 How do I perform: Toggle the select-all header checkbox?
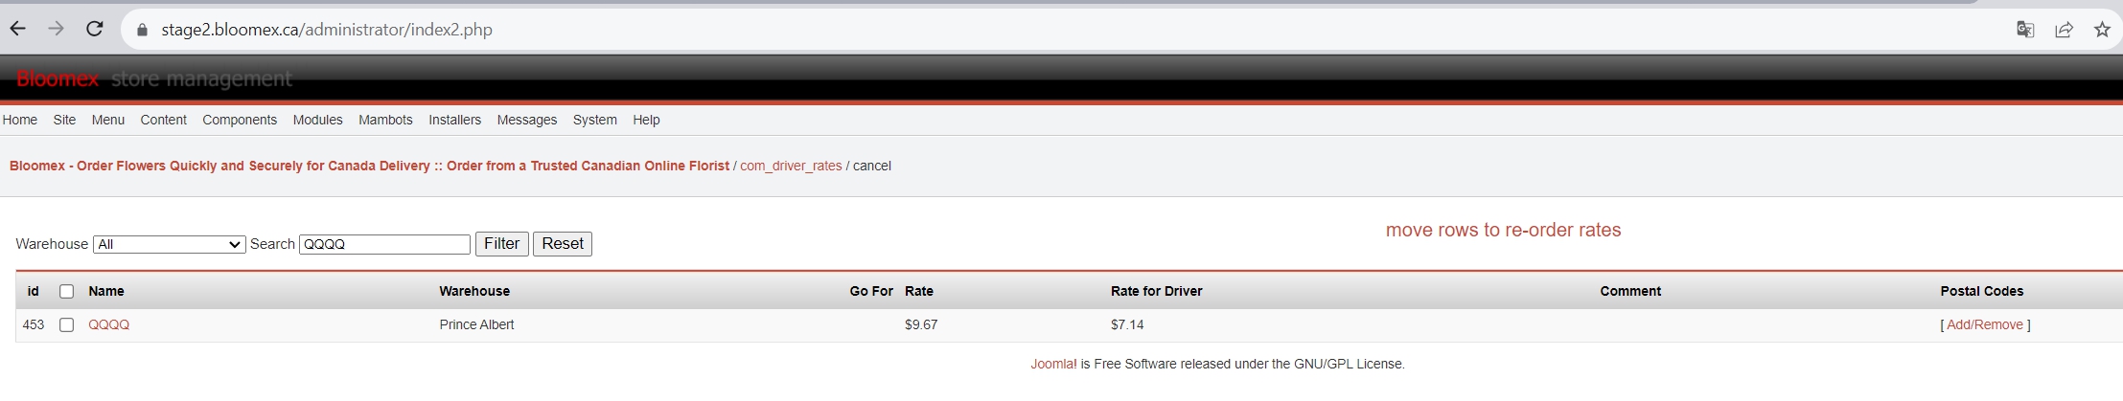66,291
